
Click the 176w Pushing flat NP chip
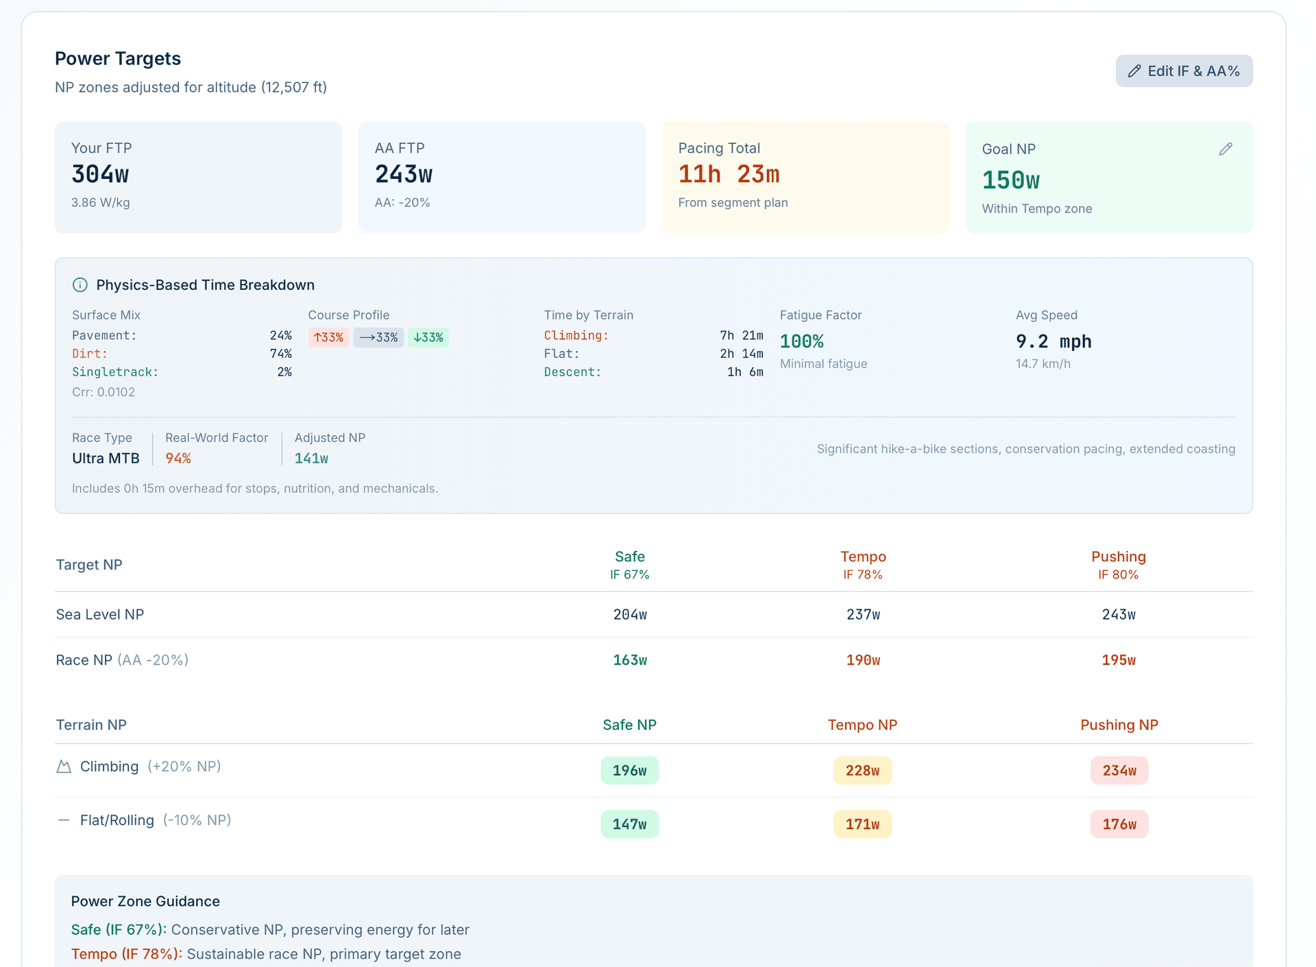click(1119, 824)
